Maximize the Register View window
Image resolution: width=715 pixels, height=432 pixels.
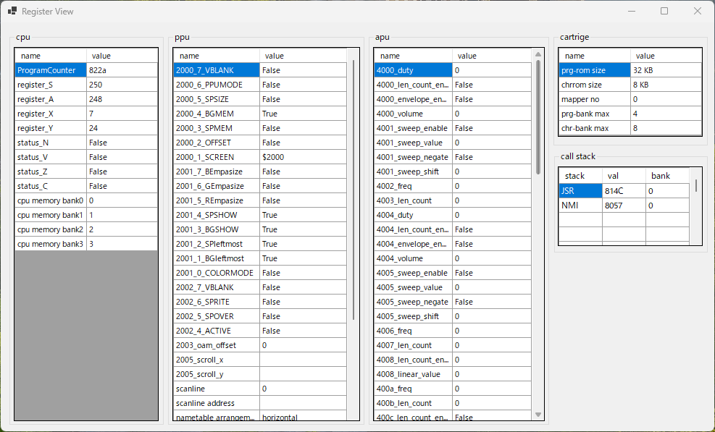pos(664,12)
